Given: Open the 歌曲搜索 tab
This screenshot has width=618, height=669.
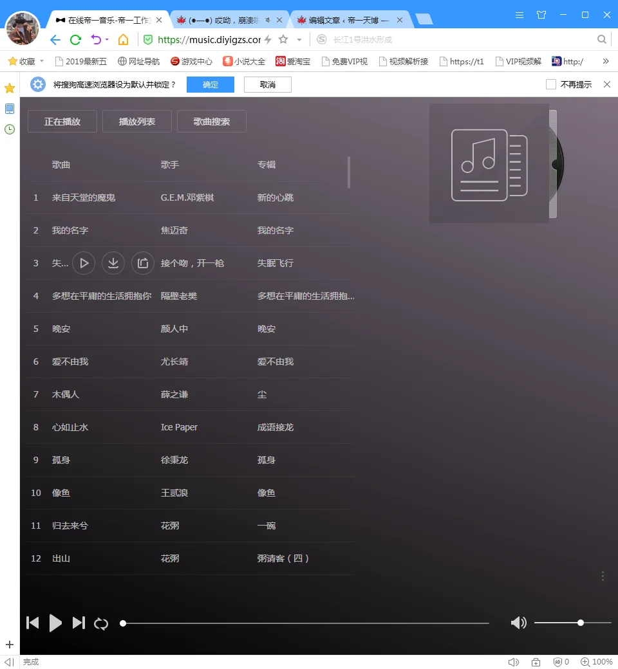Looking at the screenshot, I should click(211, 122).
